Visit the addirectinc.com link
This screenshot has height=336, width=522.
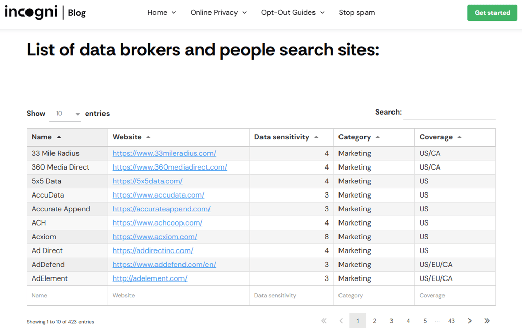pyautogui.click(x=153, y=251)
